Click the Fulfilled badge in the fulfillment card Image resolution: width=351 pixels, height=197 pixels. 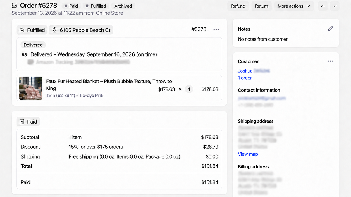tap(32, 30)
